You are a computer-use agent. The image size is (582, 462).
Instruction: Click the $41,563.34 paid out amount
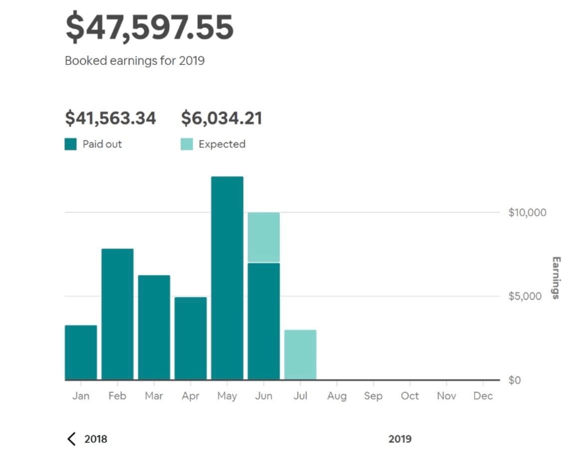coord(110,119)
